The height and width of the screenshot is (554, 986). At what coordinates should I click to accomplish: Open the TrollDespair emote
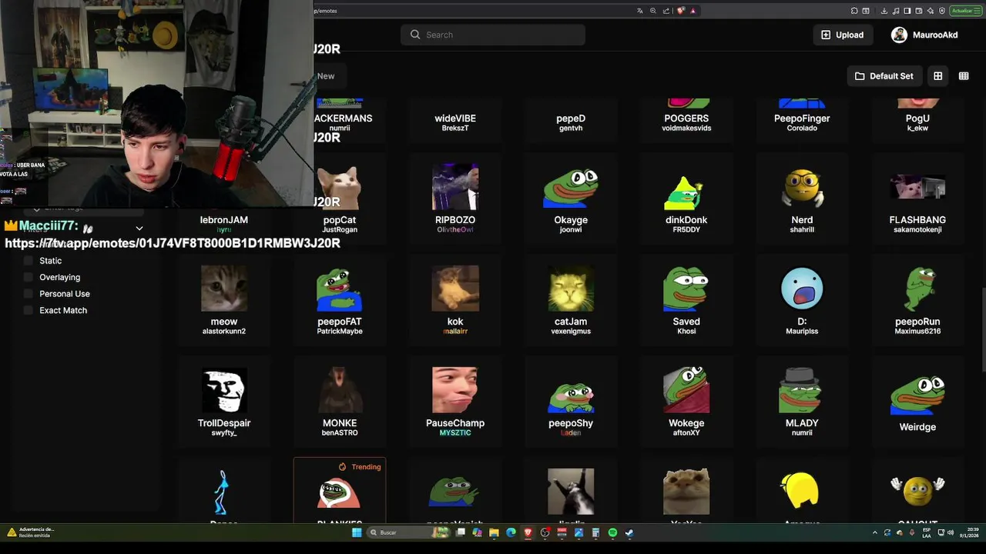(224, 401)
